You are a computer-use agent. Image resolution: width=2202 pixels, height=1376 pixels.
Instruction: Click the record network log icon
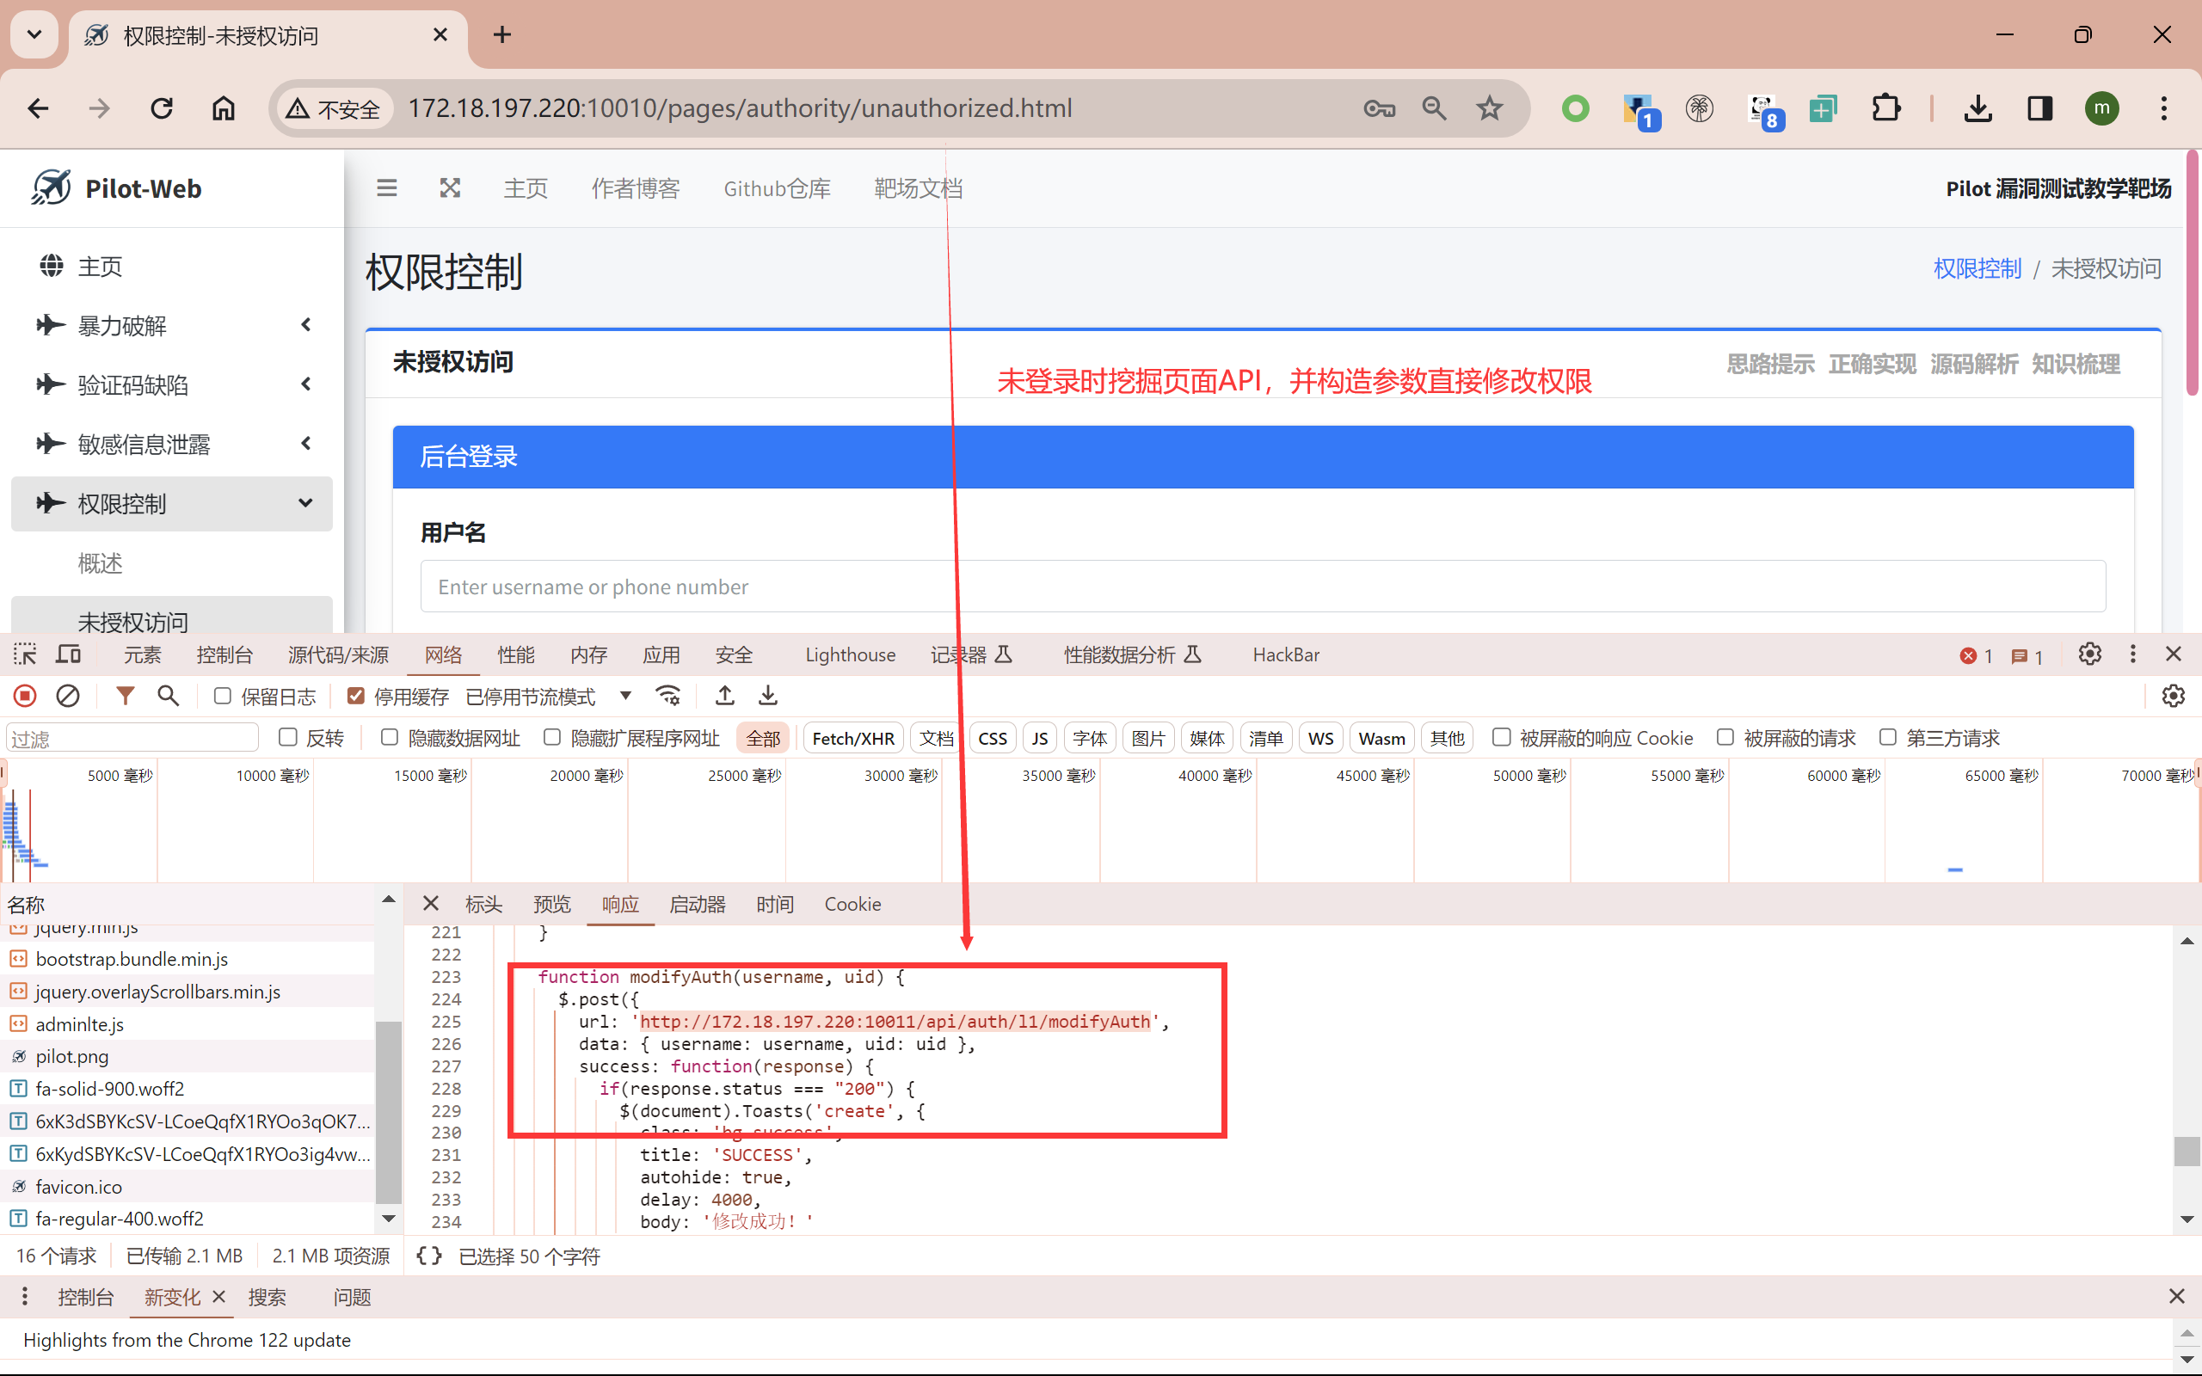(25, 697)
